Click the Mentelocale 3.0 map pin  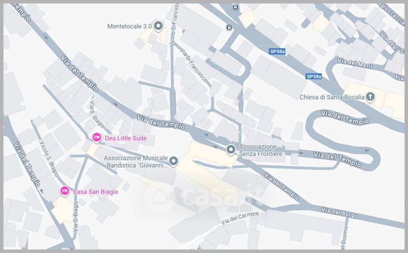click(158, 26)
